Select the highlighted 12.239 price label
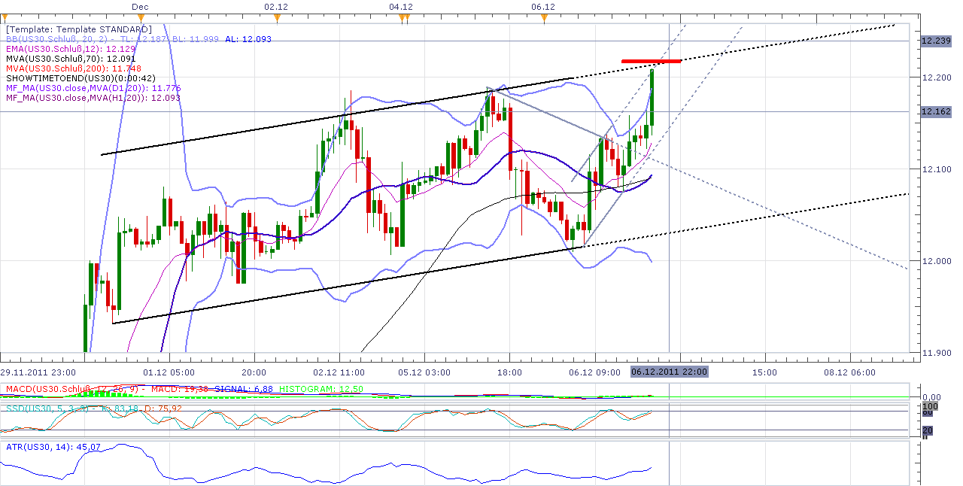The width and height of the screenshot is (963, 486). click(935, 41)
